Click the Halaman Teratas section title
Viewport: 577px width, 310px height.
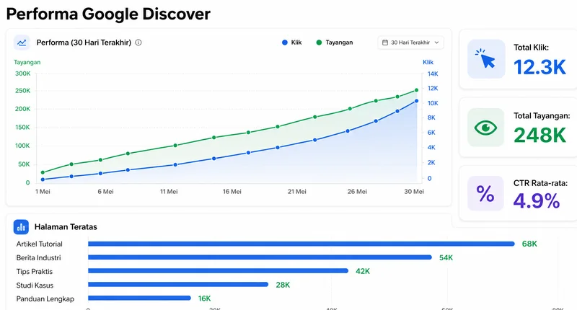point(66,227)
